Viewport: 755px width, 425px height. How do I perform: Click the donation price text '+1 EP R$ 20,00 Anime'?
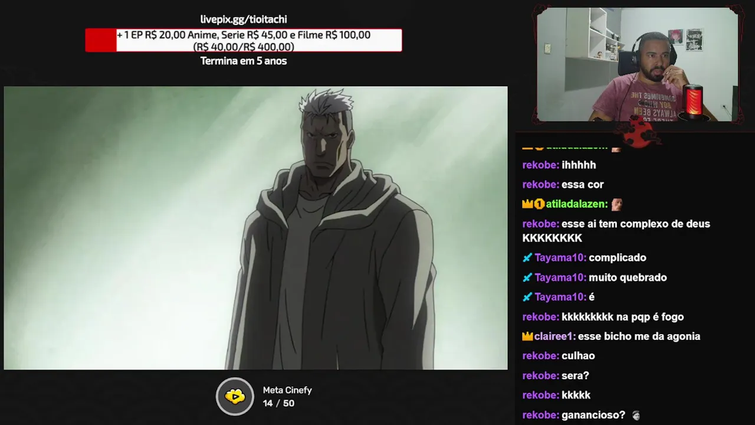tap(168, 35)
